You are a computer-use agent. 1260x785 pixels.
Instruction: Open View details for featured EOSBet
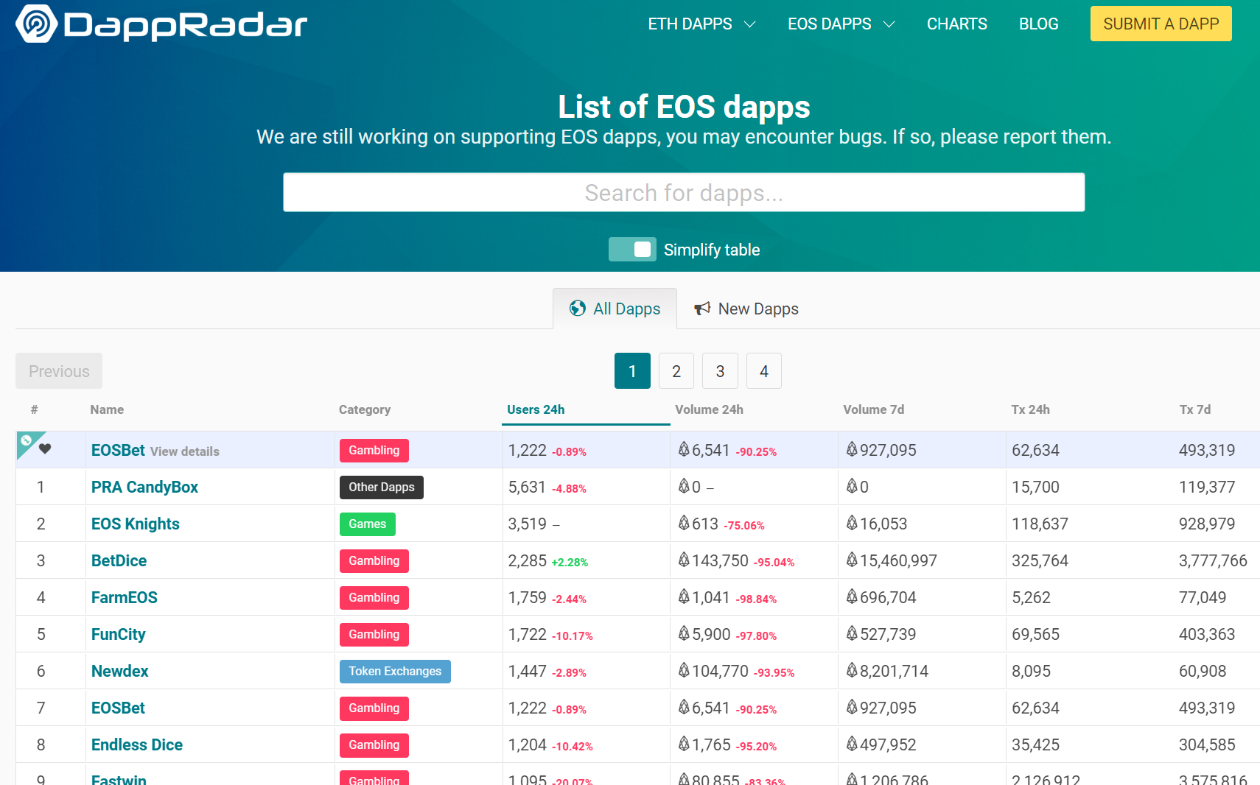pyautogui.click(x=185, y=451)
